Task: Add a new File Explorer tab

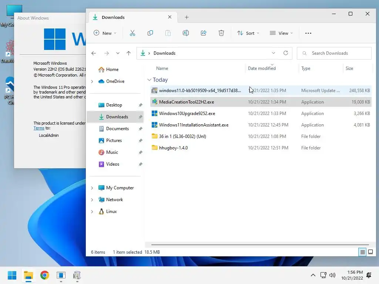Action: 187,17
